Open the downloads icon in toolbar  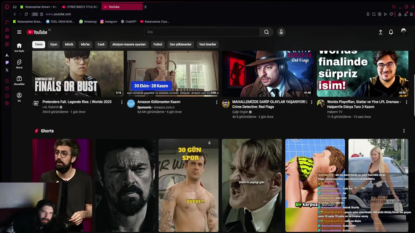pyautogui.click(x=406, y=14)
